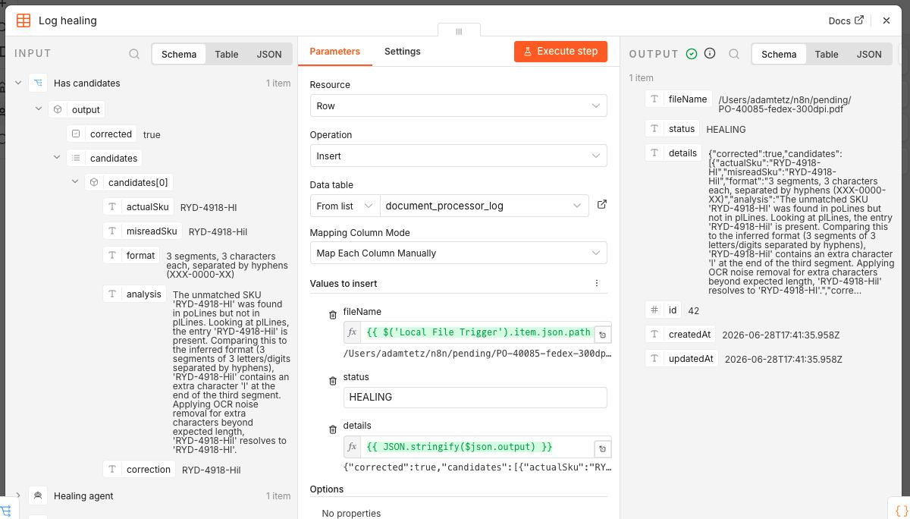Switch OUTPUT view to Table

tap(827, 54)
